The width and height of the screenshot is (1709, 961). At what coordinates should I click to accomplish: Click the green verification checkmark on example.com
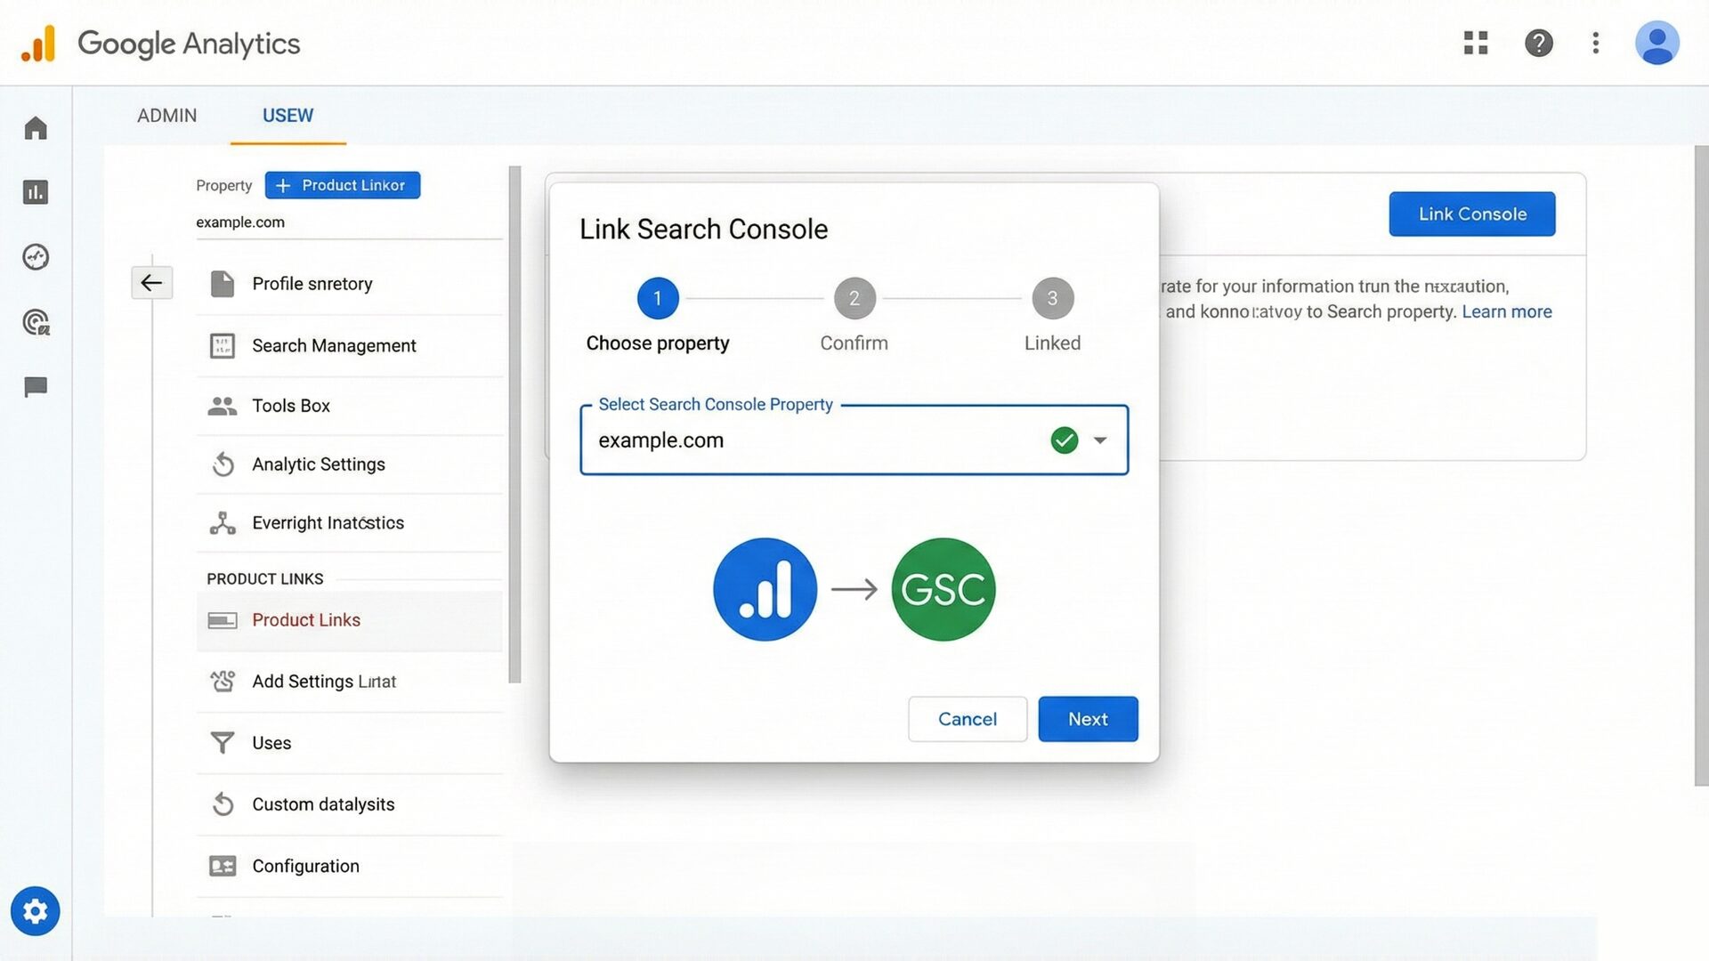pos(1064,440)
